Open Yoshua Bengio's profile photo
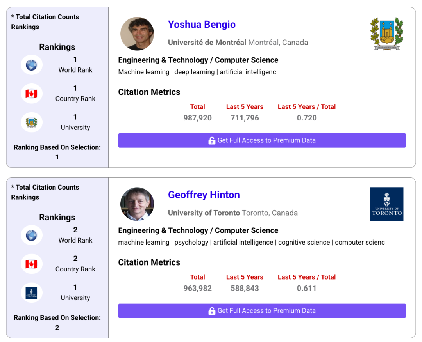 pos(137,34)
